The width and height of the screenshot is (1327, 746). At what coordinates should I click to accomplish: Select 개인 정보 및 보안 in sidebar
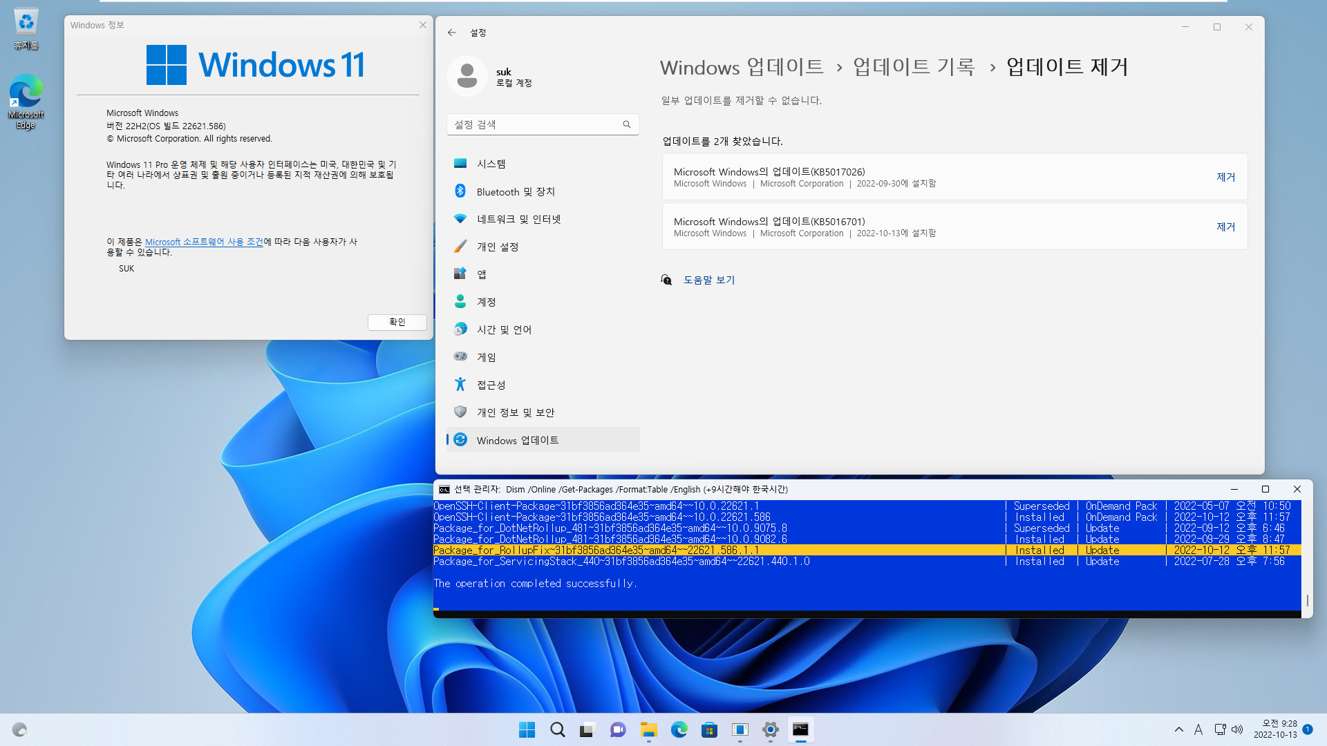click(x=543, y=412)
